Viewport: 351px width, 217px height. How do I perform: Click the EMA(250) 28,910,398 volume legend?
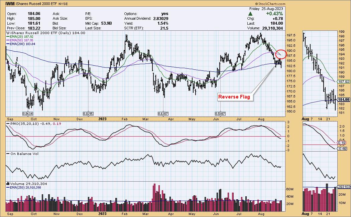click(23, 188)
